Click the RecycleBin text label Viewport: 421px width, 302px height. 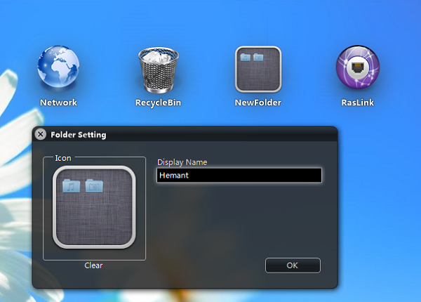(x=159, y=103)
